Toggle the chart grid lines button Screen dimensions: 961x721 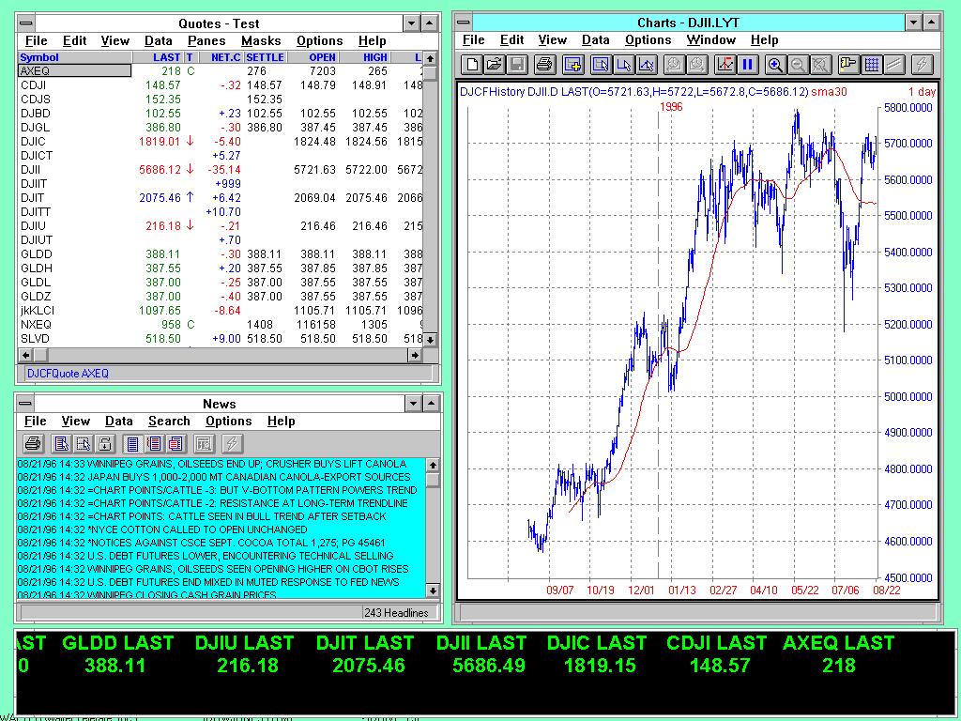[x=872, y=65]
